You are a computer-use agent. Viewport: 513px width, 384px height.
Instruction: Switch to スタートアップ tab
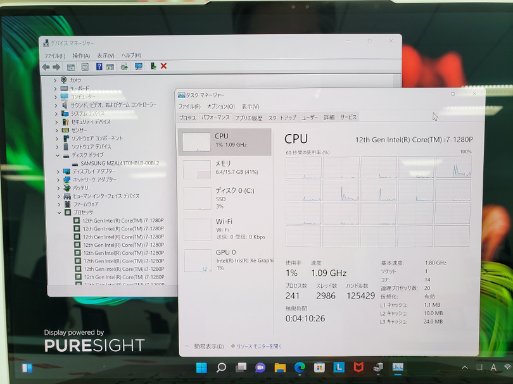tap(282, 118)
